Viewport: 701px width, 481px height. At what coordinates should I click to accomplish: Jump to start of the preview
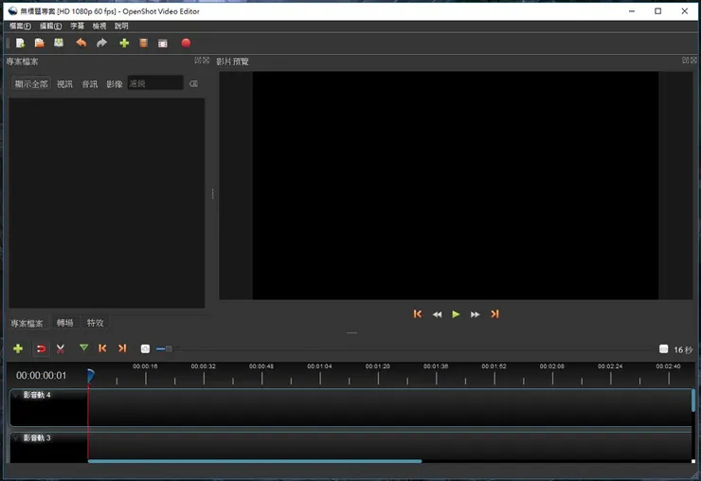coord(418,314)
